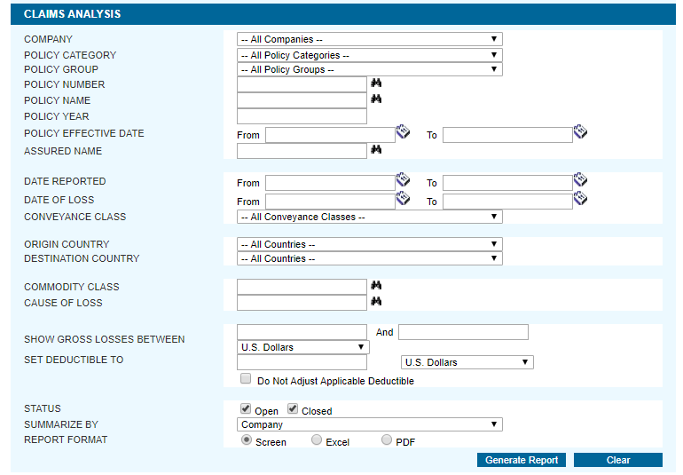
Task: Choose PDF report format radio button
Action: 387,440
